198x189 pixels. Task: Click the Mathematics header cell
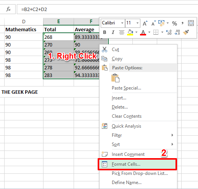pyautogui.click(x=24, y=29)
